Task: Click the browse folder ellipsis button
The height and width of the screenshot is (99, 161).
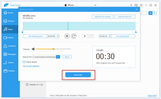Action: 58,57
